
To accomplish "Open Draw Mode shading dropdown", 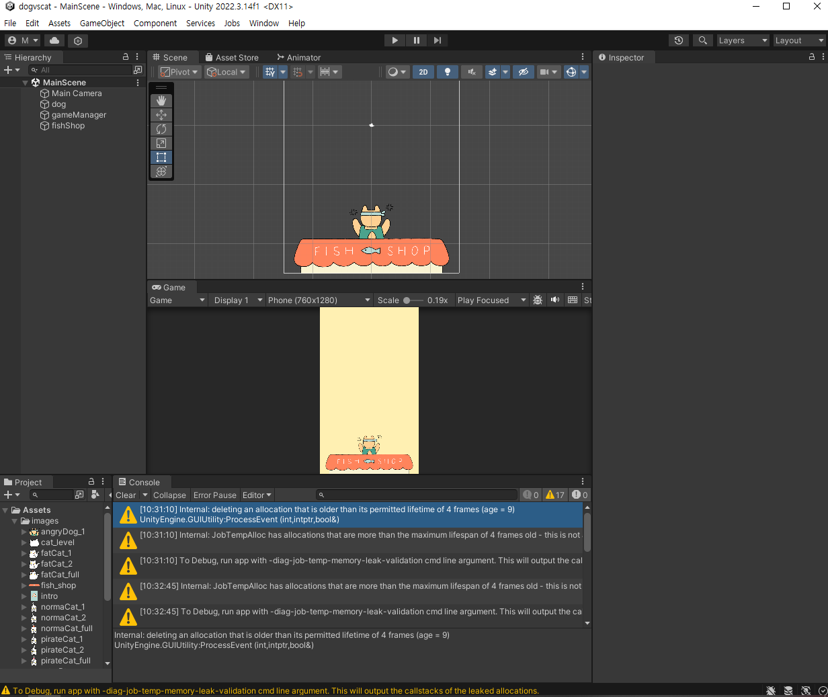I will click(x=397, y=72).
